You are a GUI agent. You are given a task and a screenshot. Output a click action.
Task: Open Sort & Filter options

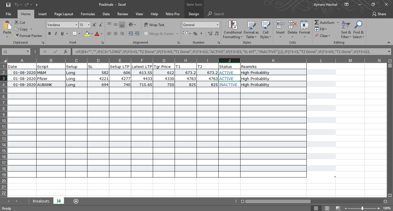coord(346,30)
